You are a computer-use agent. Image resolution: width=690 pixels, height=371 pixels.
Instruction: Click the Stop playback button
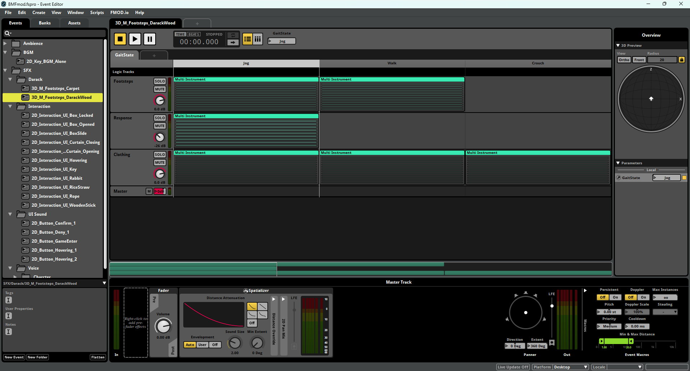pos(120,39)
